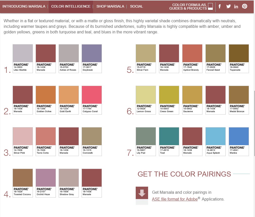Click the text 'Get Marsala and color pairings in'

click(x=182, y=192)
